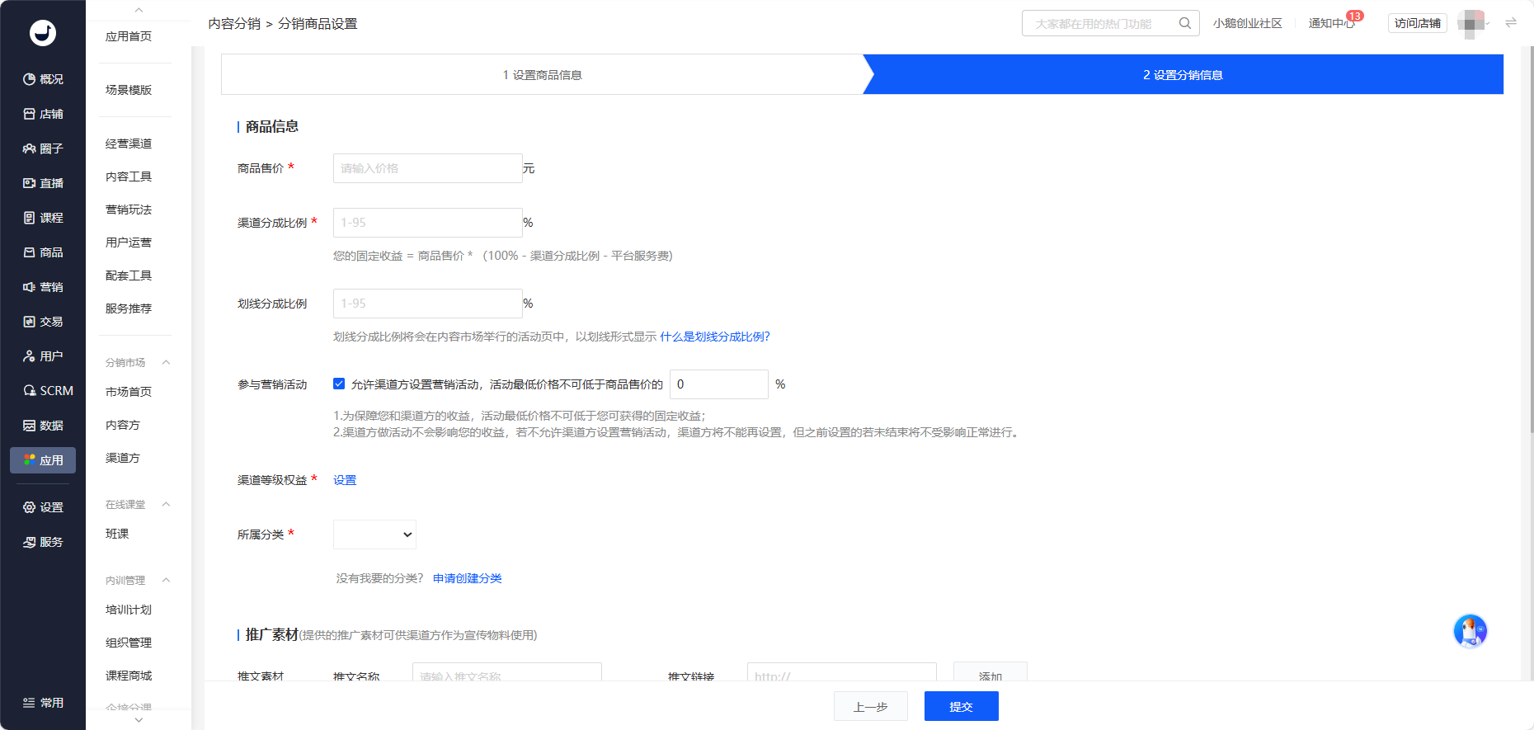Open 课程 in the sidebar
The height and width of the screenshot is (730, 1534).
click(x=43, y=218)
